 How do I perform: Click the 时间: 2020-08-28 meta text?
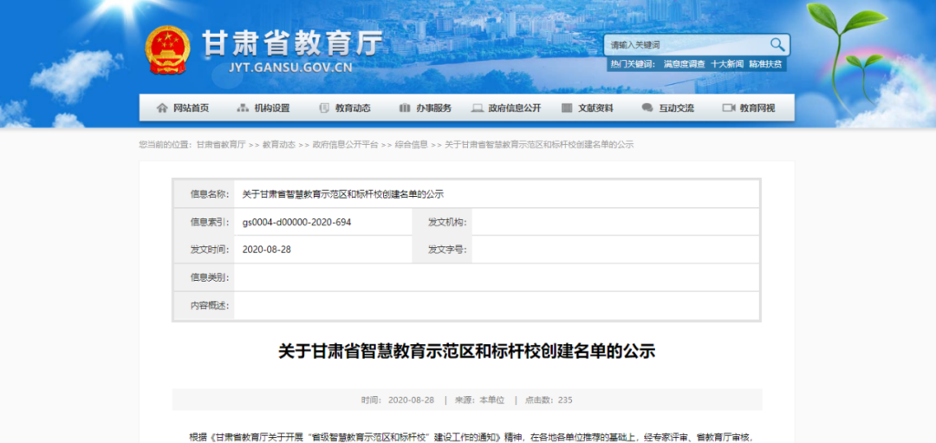(x=398, y=400)
